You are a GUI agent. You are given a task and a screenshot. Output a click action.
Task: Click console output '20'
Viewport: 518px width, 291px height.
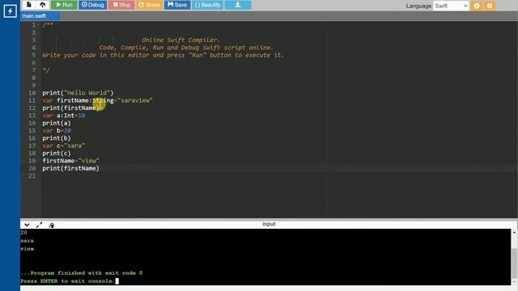[23, 233]
